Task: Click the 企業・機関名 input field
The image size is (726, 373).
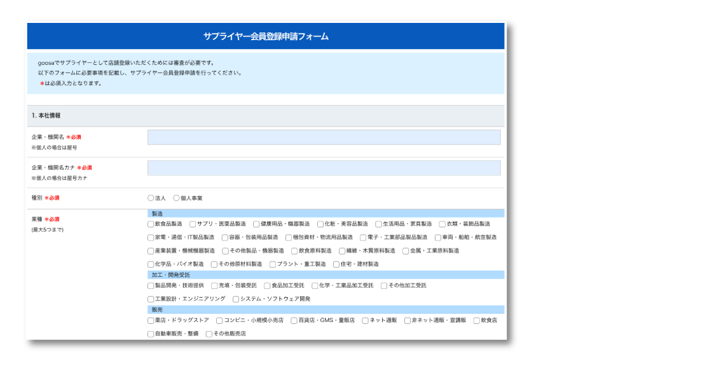Action: [324, 137]
